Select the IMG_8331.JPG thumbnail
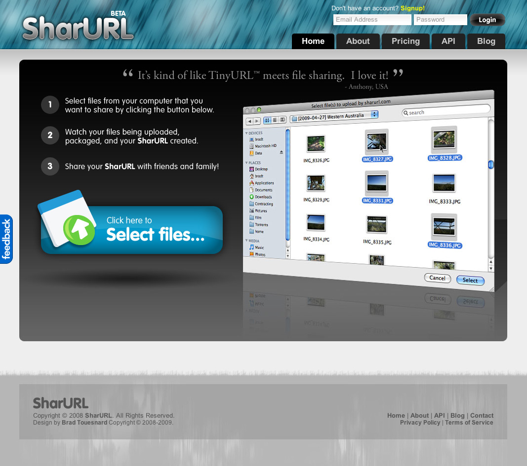 (377, 183)
